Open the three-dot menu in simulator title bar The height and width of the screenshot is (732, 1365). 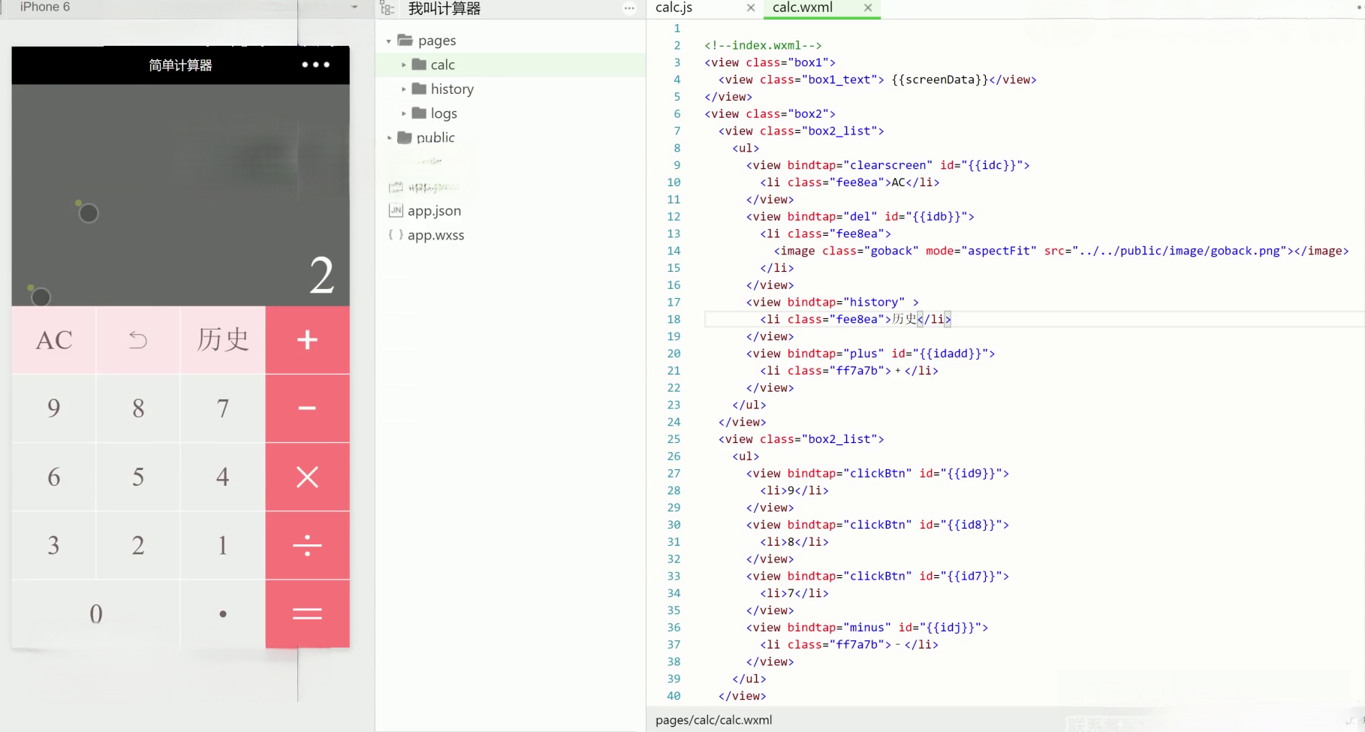(315, 65)
